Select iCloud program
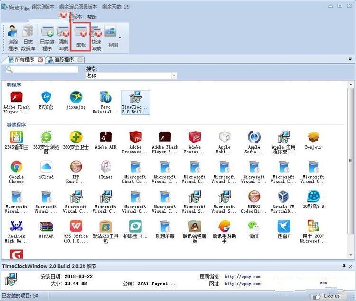Screen dimensions: 356x301 click(x=47, y=170)
